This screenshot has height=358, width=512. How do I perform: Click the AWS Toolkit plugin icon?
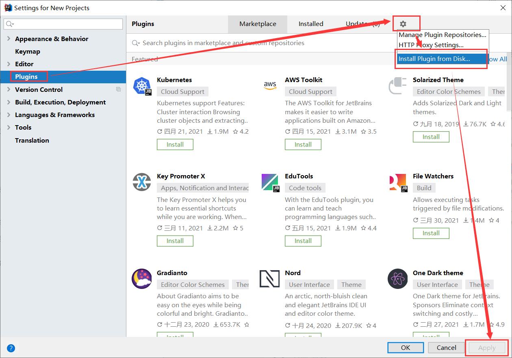(270, 86)
